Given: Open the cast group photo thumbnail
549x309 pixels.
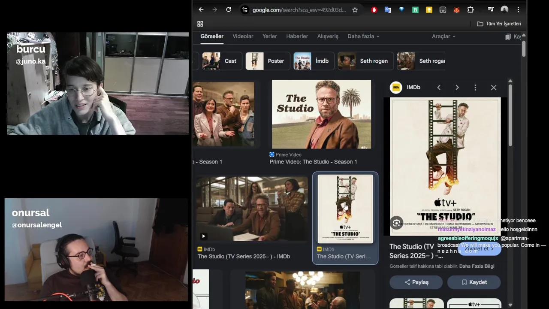Looking at the screenshot, I should [x=223, y=114].
